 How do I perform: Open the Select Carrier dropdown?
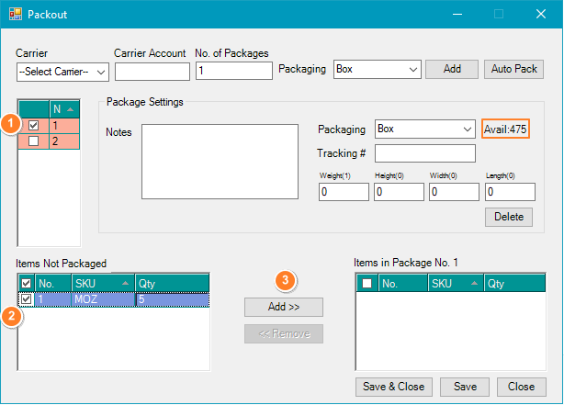pos(62,71)
